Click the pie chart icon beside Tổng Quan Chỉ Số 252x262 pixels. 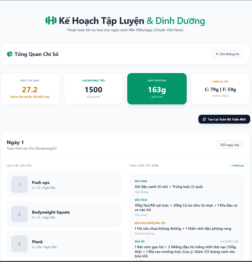[10, 54]
